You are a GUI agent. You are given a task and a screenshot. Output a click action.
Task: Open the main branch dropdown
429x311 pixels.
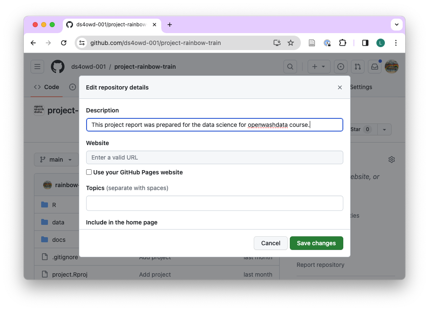56,160
